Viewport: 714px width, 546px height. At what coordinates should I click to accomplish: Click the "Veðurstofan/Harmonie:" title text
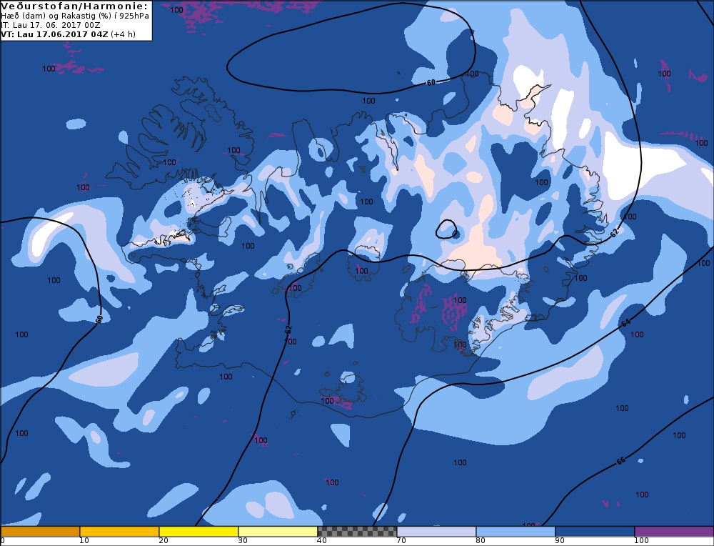pos(75,6)
